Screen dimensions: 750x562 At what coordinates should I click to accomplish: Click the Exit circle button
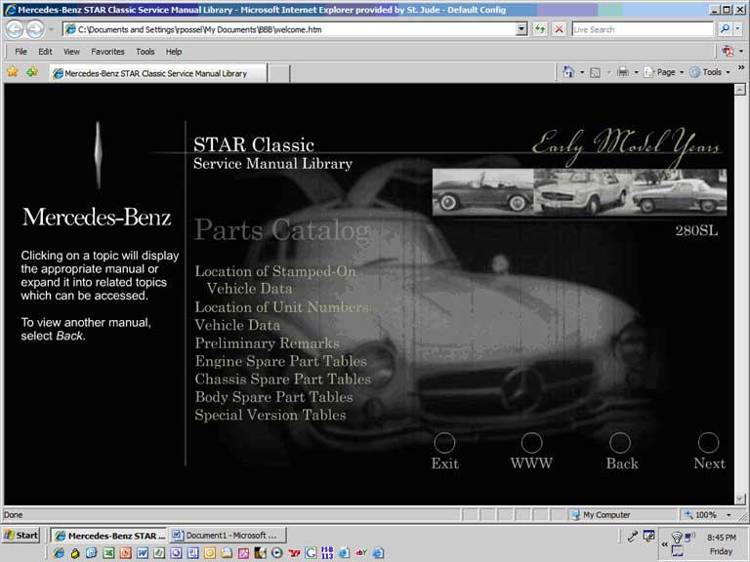coord(444,443)
